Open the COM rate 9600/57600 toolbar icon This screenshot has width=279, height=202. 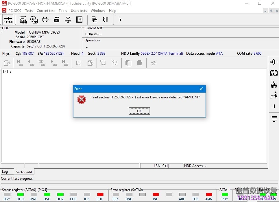click(57, 20)
